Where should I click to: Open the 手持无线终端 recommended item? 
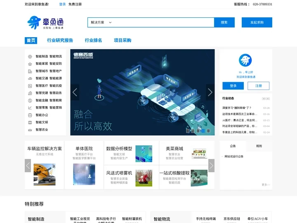point(206,219)
